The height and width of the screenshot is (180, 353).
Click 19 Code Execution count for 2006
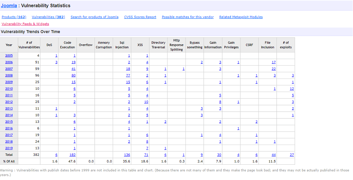tap(74, 62)
